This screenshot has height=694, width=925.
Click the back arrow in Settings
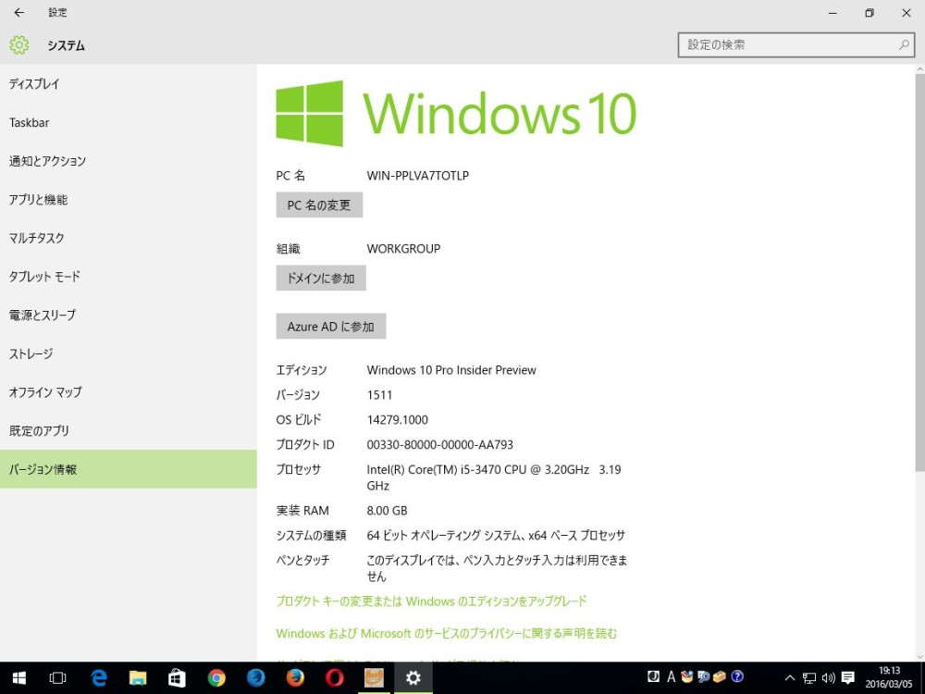(18, 13)
